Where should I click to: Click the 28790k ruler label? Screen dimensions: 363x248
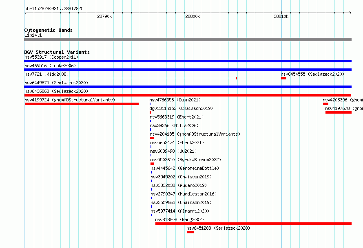104,16
